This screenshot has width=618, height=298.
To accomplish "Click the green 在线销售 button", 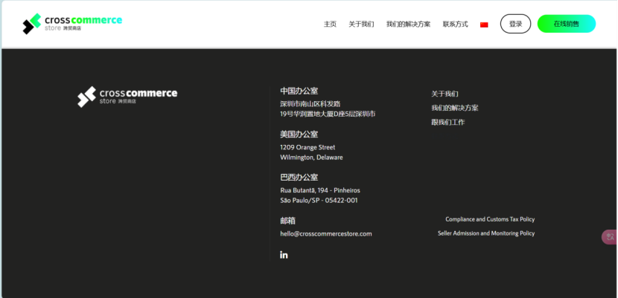I will tap(566, 24).
